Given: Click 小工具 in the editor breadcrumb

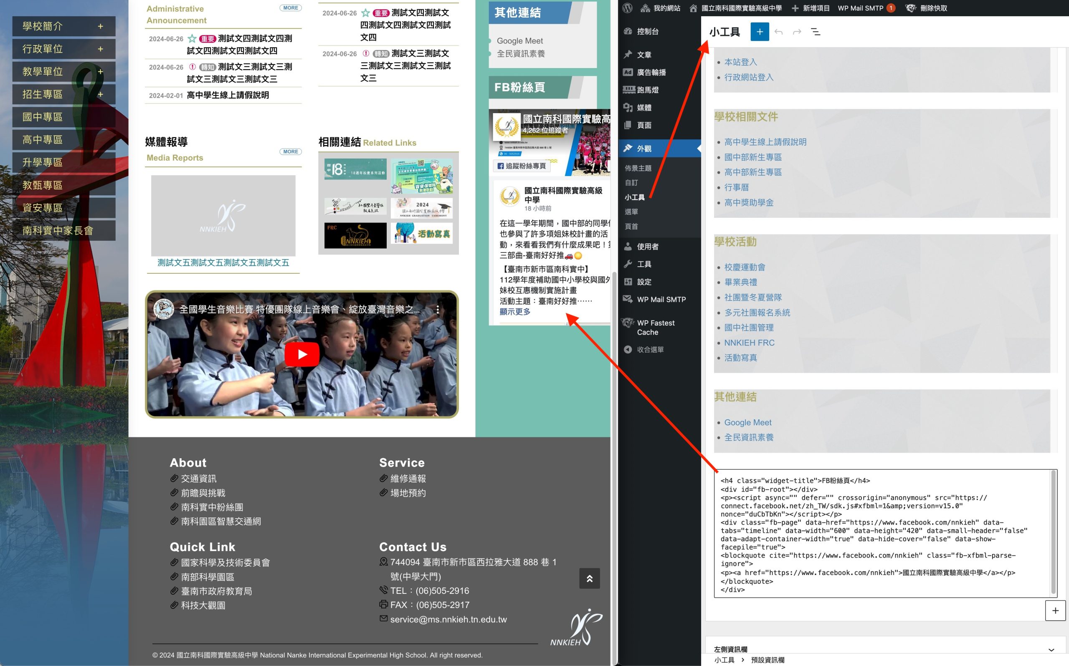Looking at the screenshot, I should [724, 660].
